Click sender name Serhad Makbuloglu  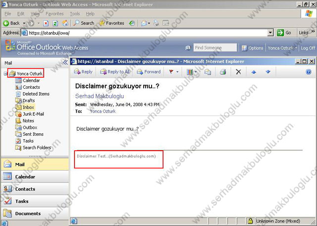[x=100, y=96]
